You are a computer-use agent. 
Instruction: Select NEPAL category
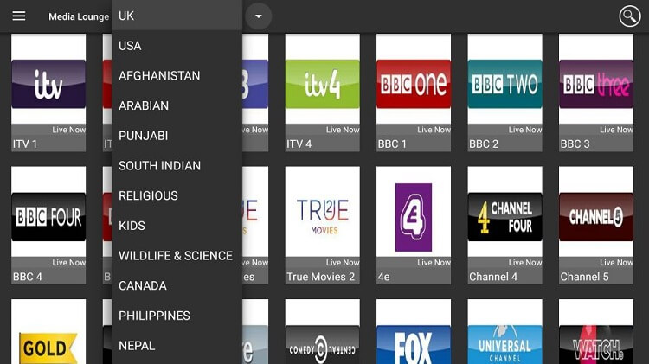(177, 346)
